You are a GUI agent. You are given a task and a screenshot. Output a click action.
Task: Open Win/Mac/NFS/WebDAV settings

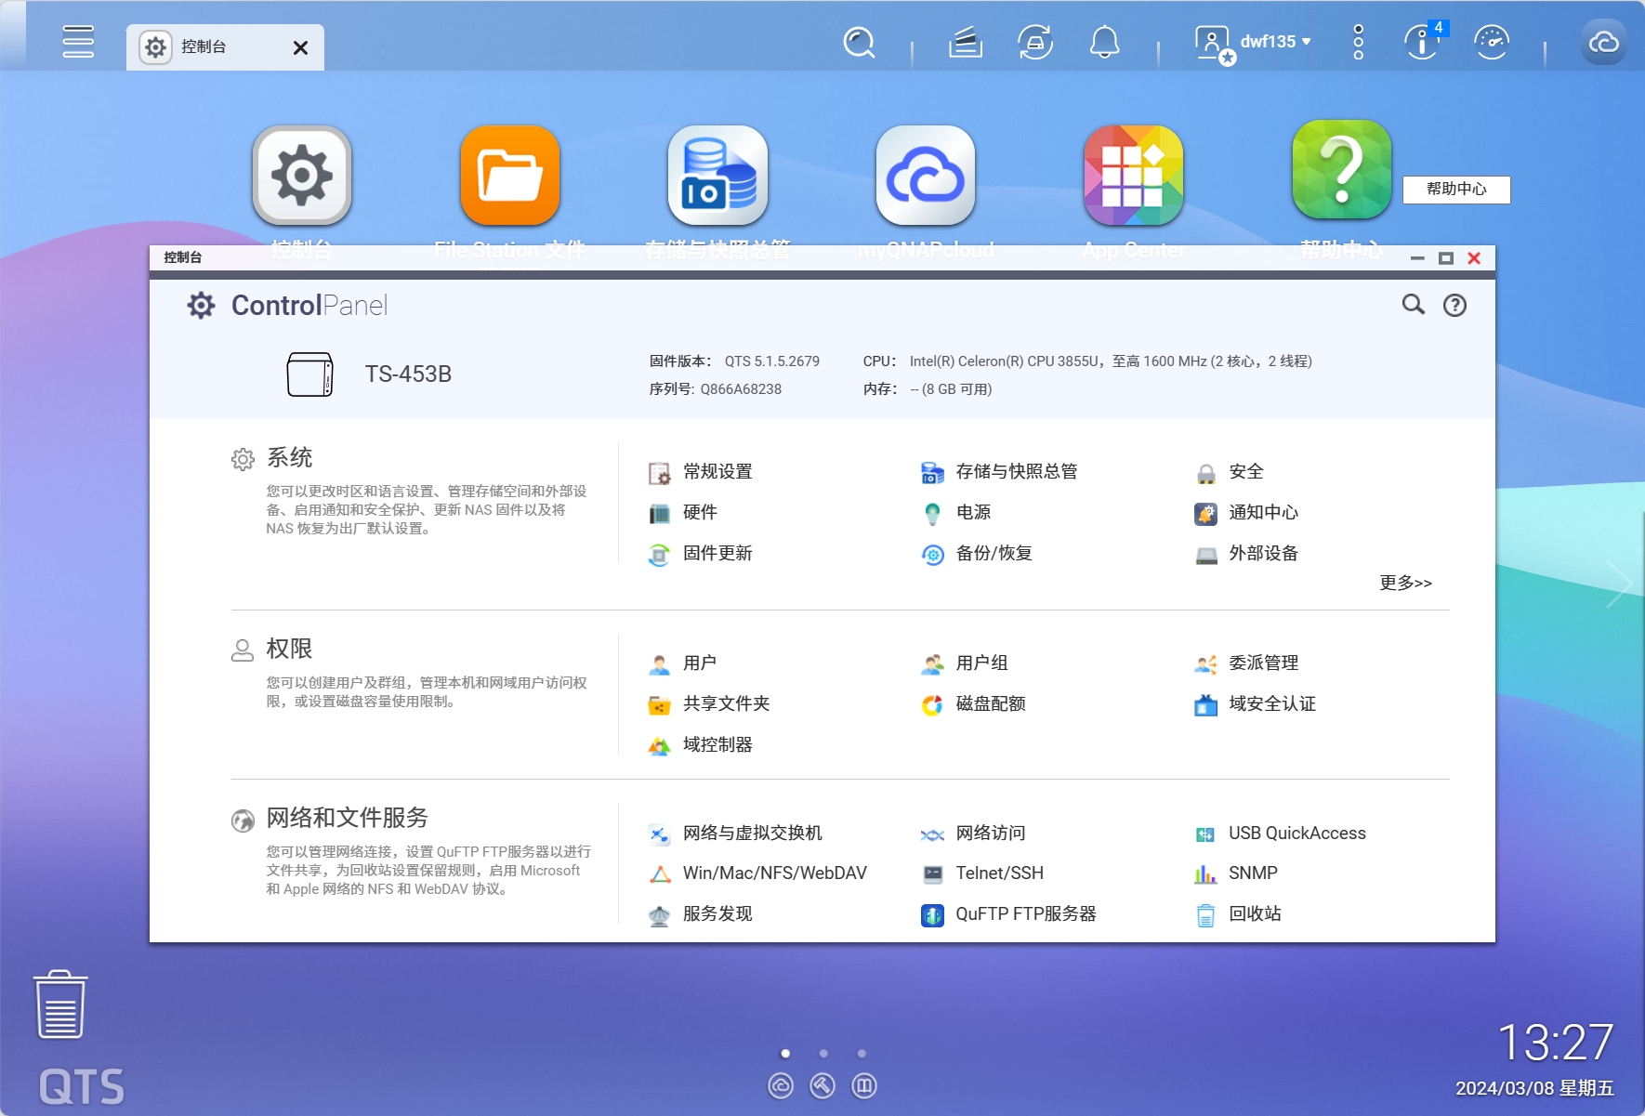point(757,873)
